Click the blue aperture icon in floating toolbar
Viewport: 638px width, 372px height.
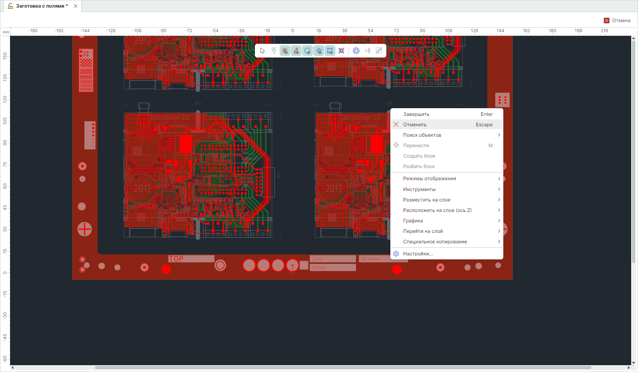(356, 51)
